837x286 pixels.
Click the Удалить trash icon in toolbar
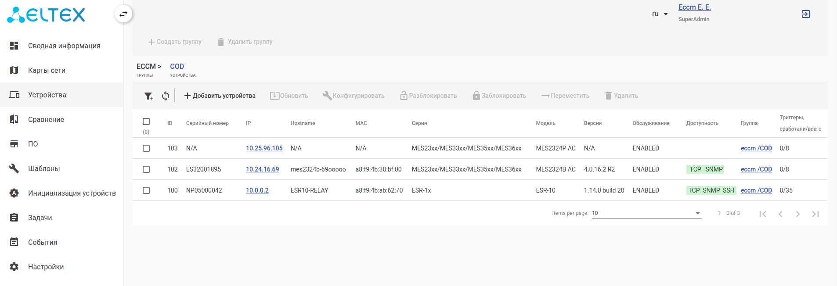(608, 96)
